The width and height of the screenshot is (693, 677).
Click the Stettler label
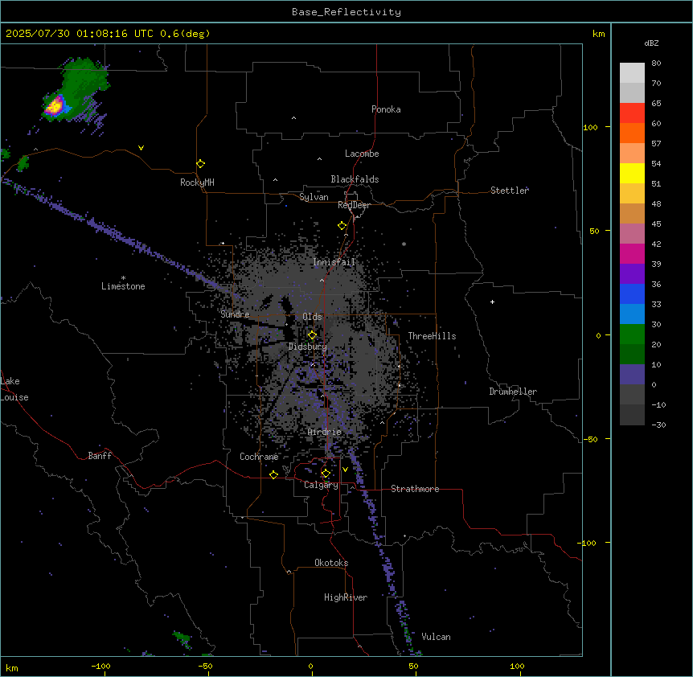click(x=510, y=191)
